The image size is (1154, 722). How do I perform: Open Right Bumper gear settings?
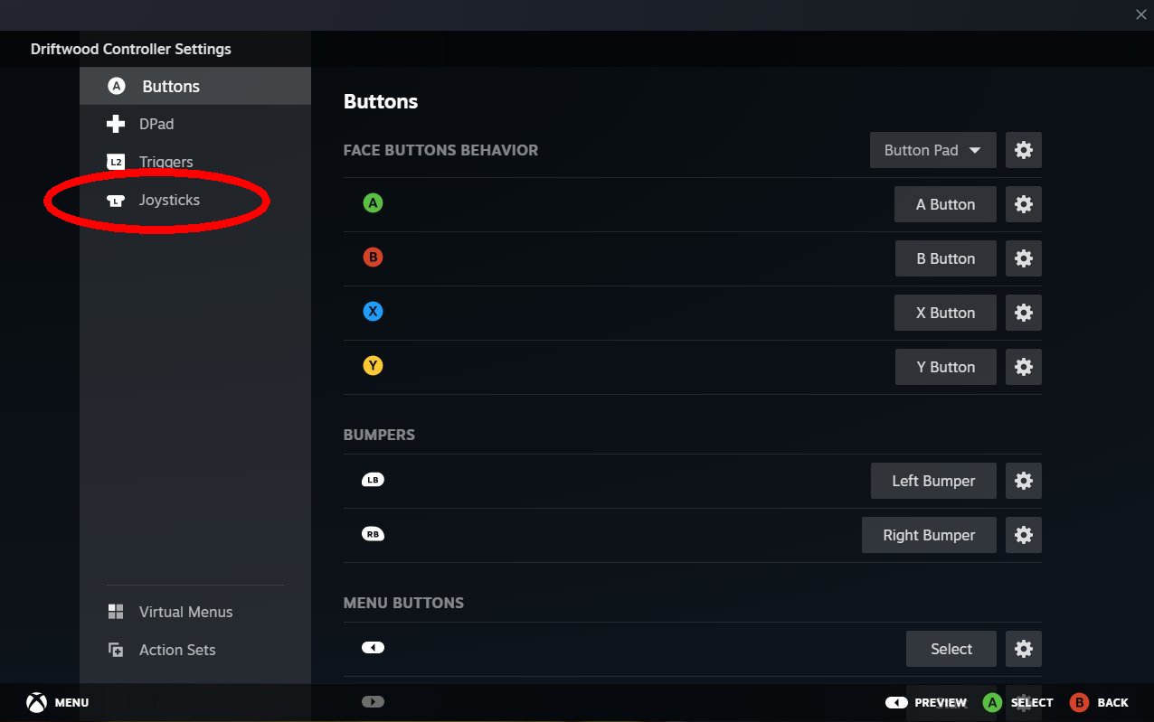coord(1023,535)
